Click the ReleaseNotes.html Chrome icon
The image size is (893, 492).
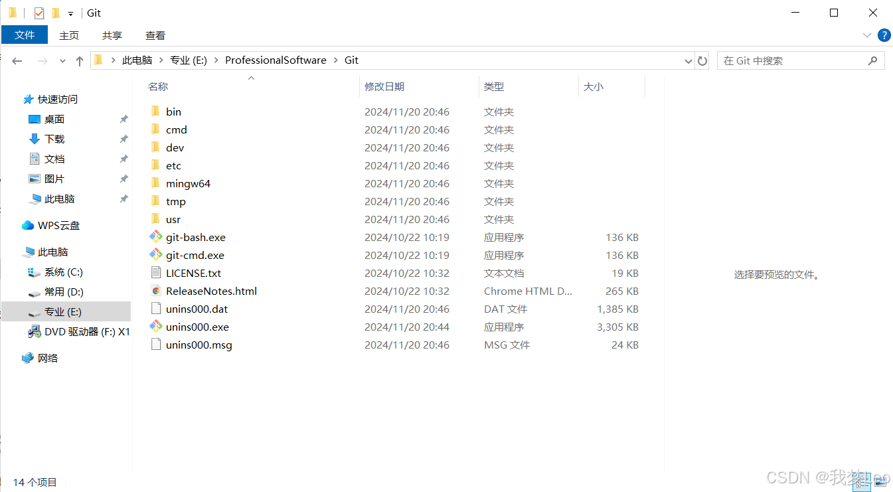pos(156,290)
